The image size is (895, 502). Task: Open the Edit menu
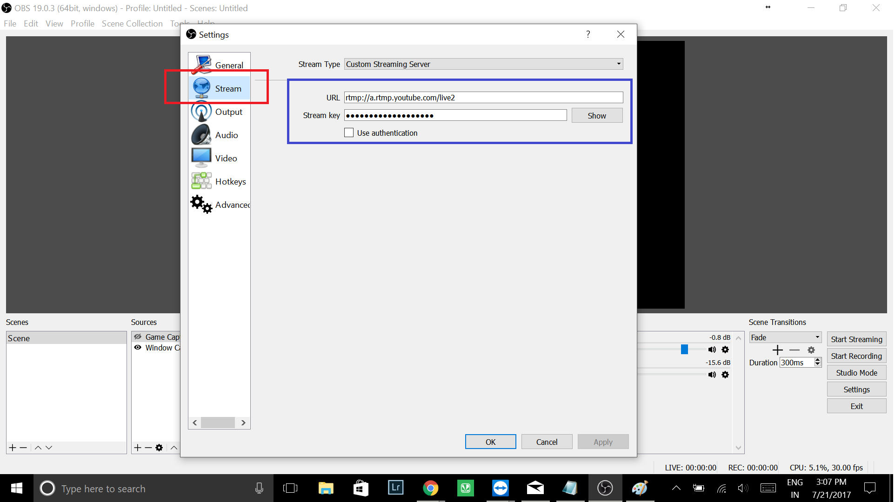tap(31, 24)
